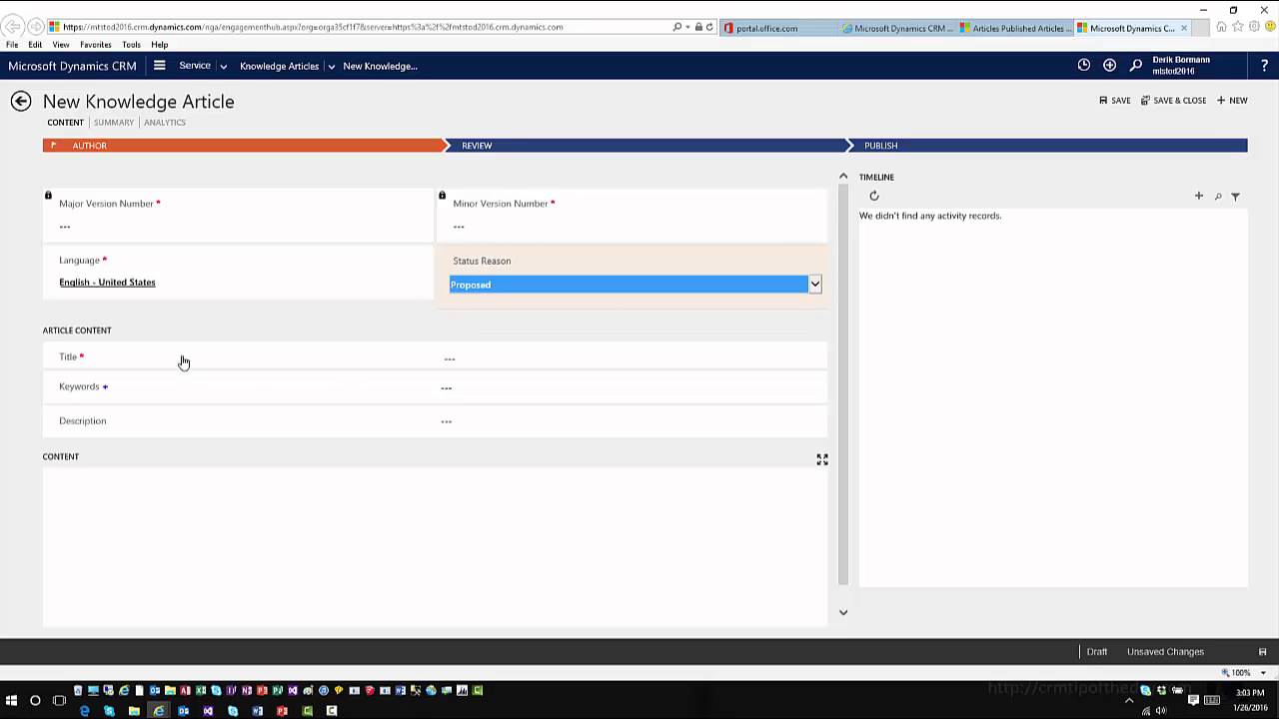Click the down chevron below the form scrollbar
Screen dimensions: 1279x719
click(x=843, y=612)
